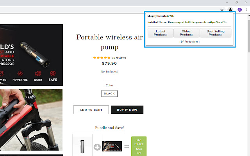Click the $79.90 price
Screen dimensions: 250x156
point(109,64)
